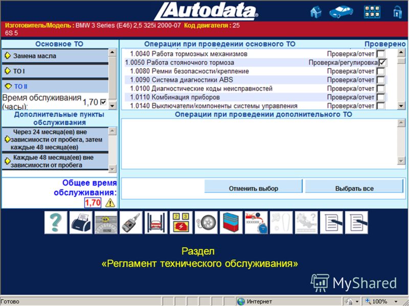This screenshot has width=409, height=306.
Task: Open vehicle selection with the blue car icon
Action: (341, 12)
